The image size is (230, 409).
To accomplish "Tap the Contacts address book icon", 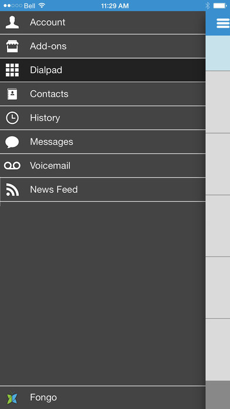I will point(12,94).
